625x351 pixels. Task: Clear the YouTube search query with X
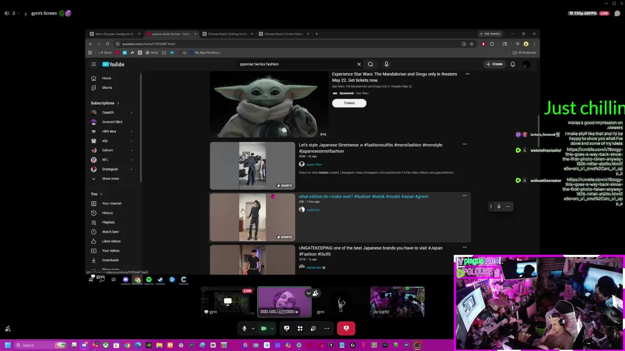point(359,64)
